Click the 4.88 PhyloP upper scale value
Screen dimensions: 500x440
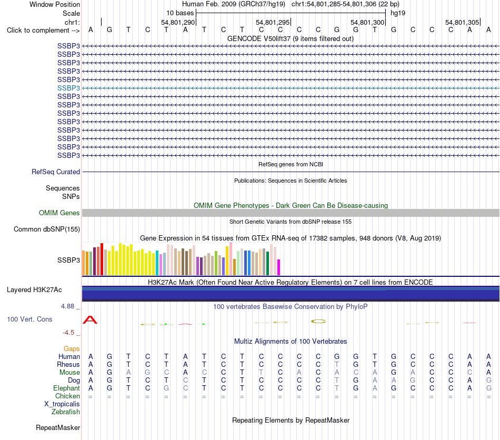(x=67, y=306)
